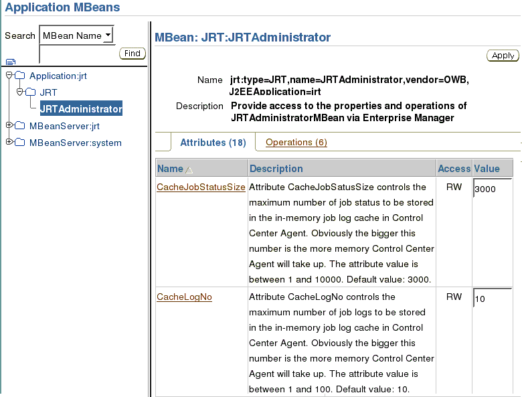The height and width of the screenshot is (397, 522).
Task: Click the MBeanServer:jrt folder icon
Action: [x=19, y=126]
